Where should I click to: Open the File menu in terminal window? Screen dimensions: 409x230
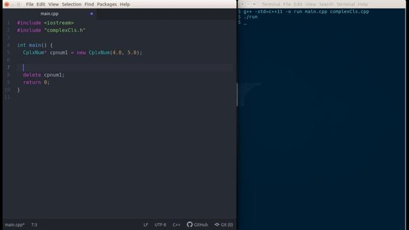287,4
